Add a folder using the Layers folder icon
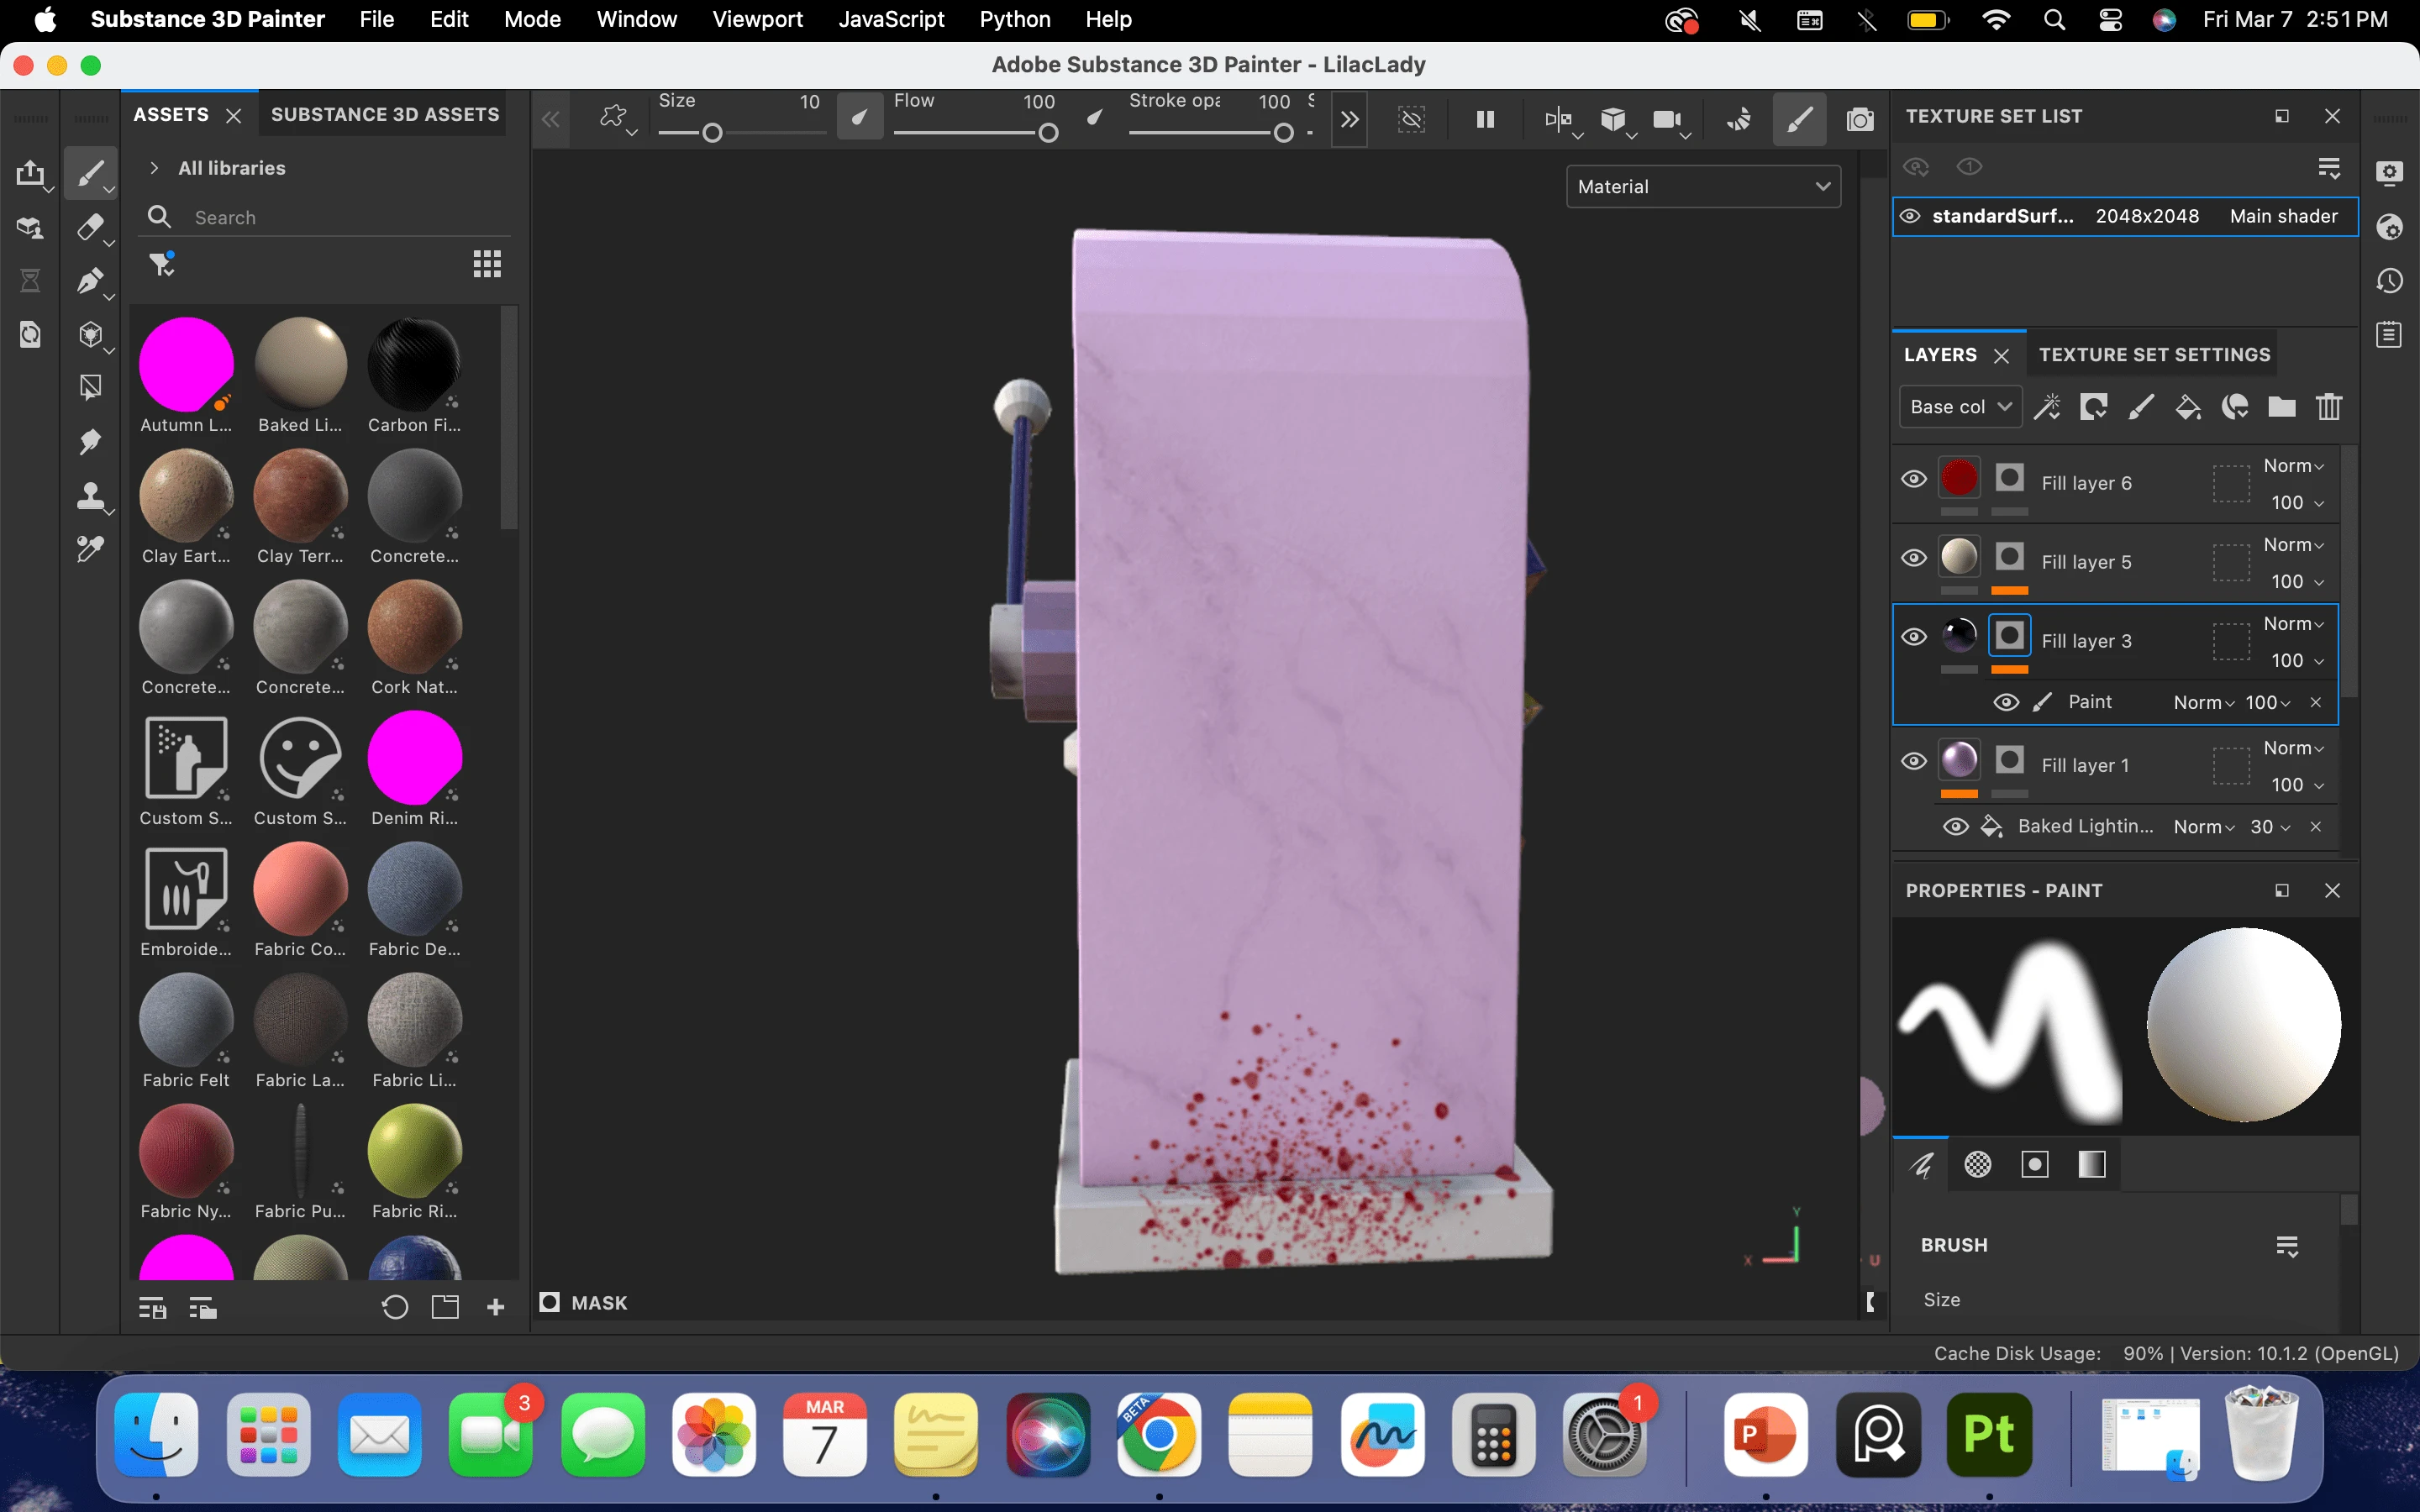Screen dimensions: 2420x1512 point(2281,407)
